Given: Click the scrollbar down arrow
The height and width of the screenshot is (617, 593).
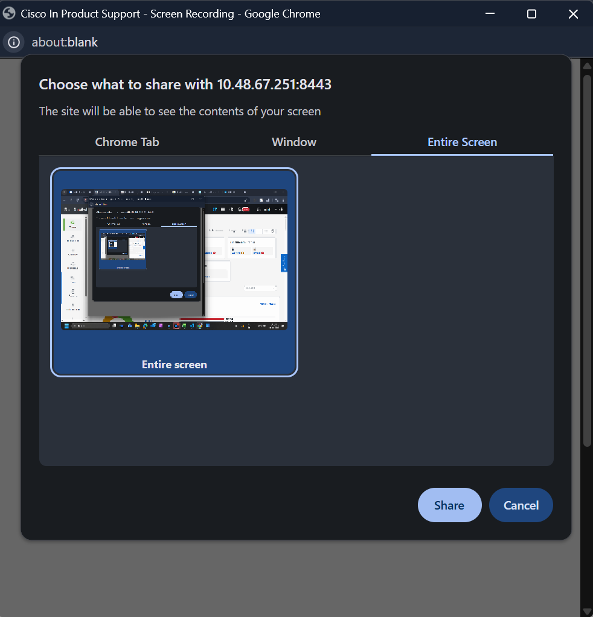Looking at the screenshot, I should coord(586,610).
